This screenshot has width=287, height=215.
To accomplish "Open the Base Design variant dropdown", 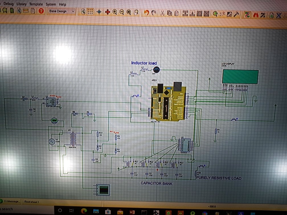I will pyautogui.click(x=62, y=11).
